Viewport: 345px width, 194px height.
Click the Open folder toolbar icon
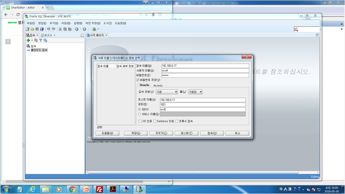[x=32, y=29]
